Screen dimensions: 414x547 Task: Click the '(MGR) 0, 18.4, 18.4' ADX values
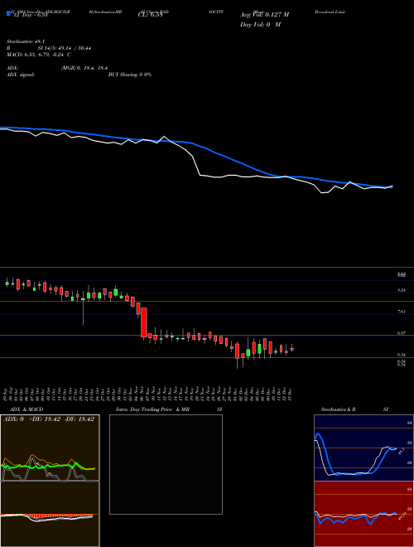(x=84, y=69)
